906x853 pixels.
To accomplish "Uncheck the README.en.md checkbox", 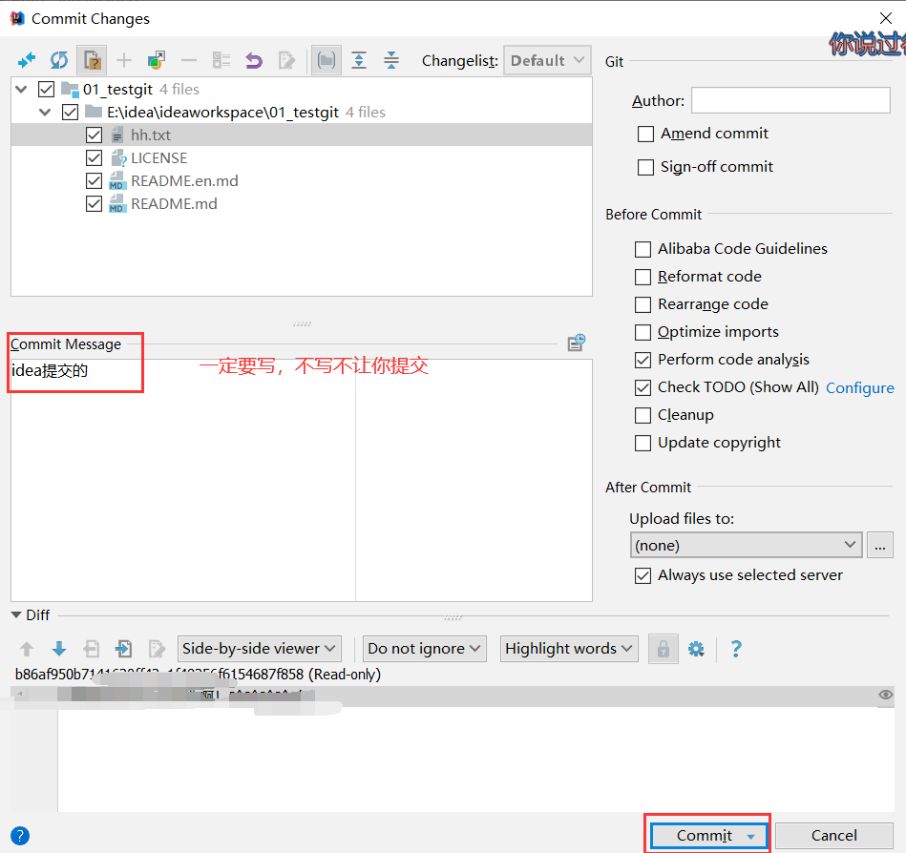I will [x=94, y=180].
